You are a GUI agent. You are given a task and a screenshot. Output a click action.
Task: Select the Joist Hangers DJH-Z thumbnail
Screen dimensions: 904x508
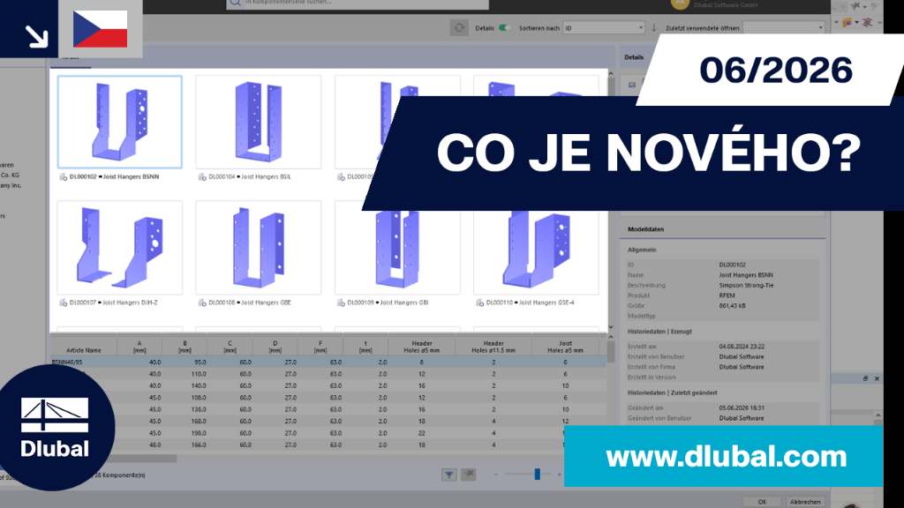[x=120, y=248]
